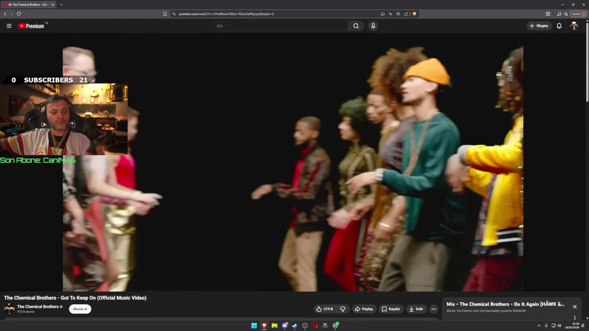This screenshot has width=589, height=331.
Task: Switch to The Chemical Brothers browser tab
Action: click(29, 5)
